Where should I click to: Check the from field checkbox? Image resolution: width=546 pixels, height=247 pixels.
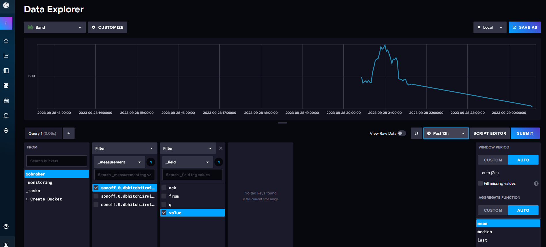[164, 196]
